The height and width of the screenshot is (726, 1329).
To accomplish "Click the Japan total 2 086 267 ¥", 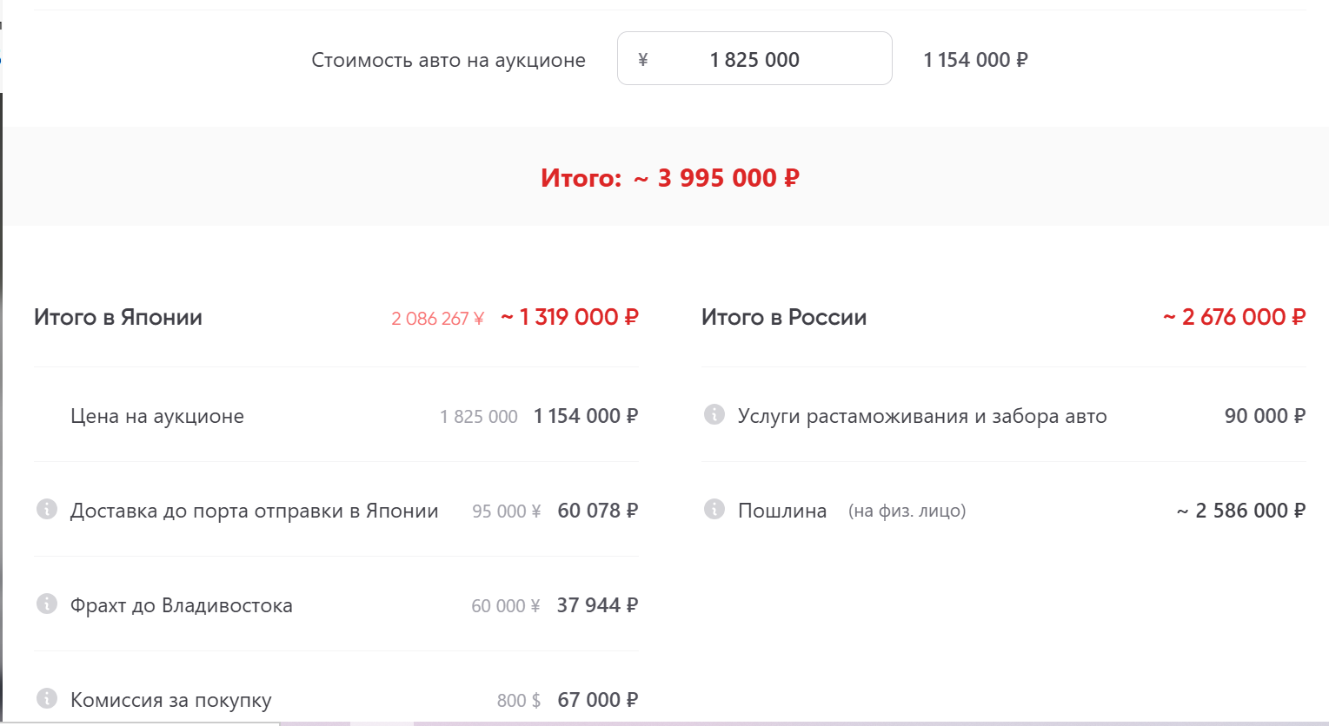I will pyautogui.click(x=437, y=319).
